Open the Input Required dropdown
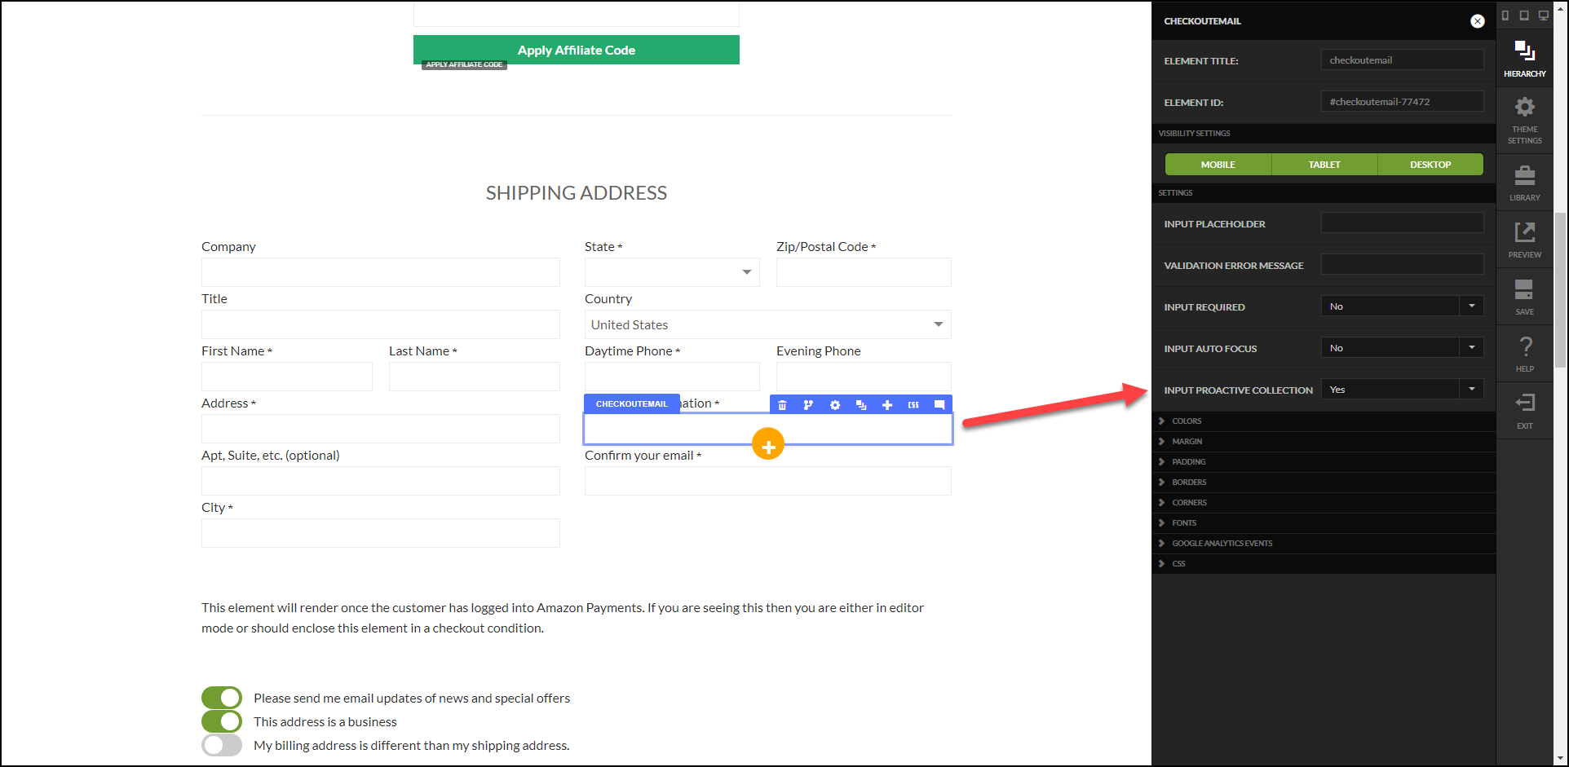Viewport: 1569px width, 767px height. tap(1402, 306)
